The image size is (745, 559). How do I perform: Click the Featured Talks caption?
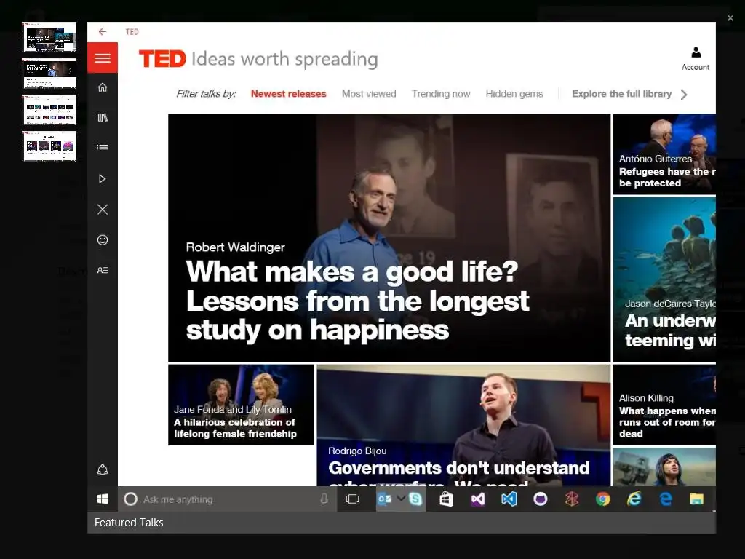coord(129,523)
